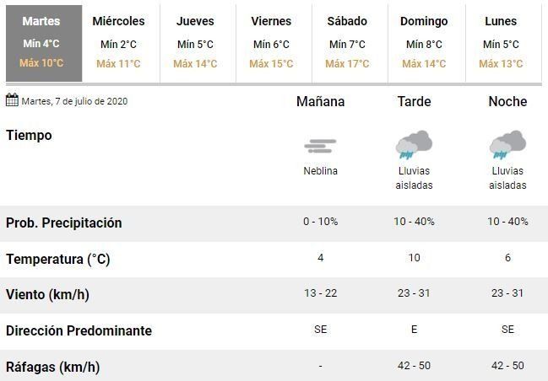Click the Ráfagas (km/h) row label
The image size is (548, 381).
(52, 367)
